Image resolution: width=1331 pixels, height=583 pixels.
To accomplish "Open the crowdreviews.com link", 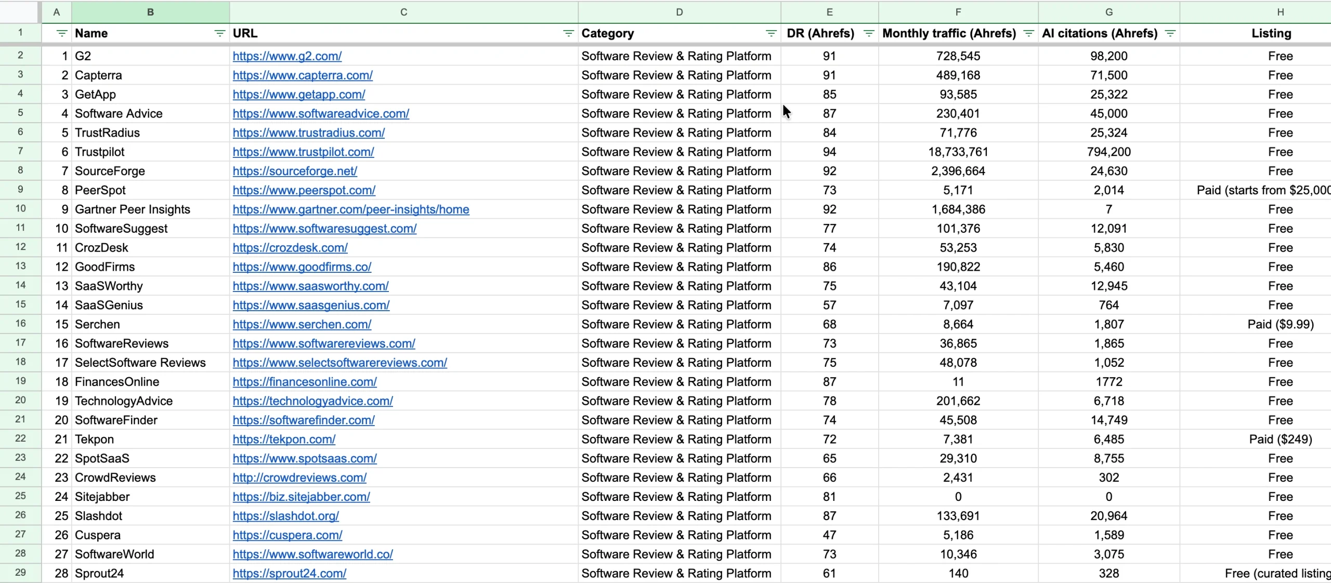I will tap(299, 478).
